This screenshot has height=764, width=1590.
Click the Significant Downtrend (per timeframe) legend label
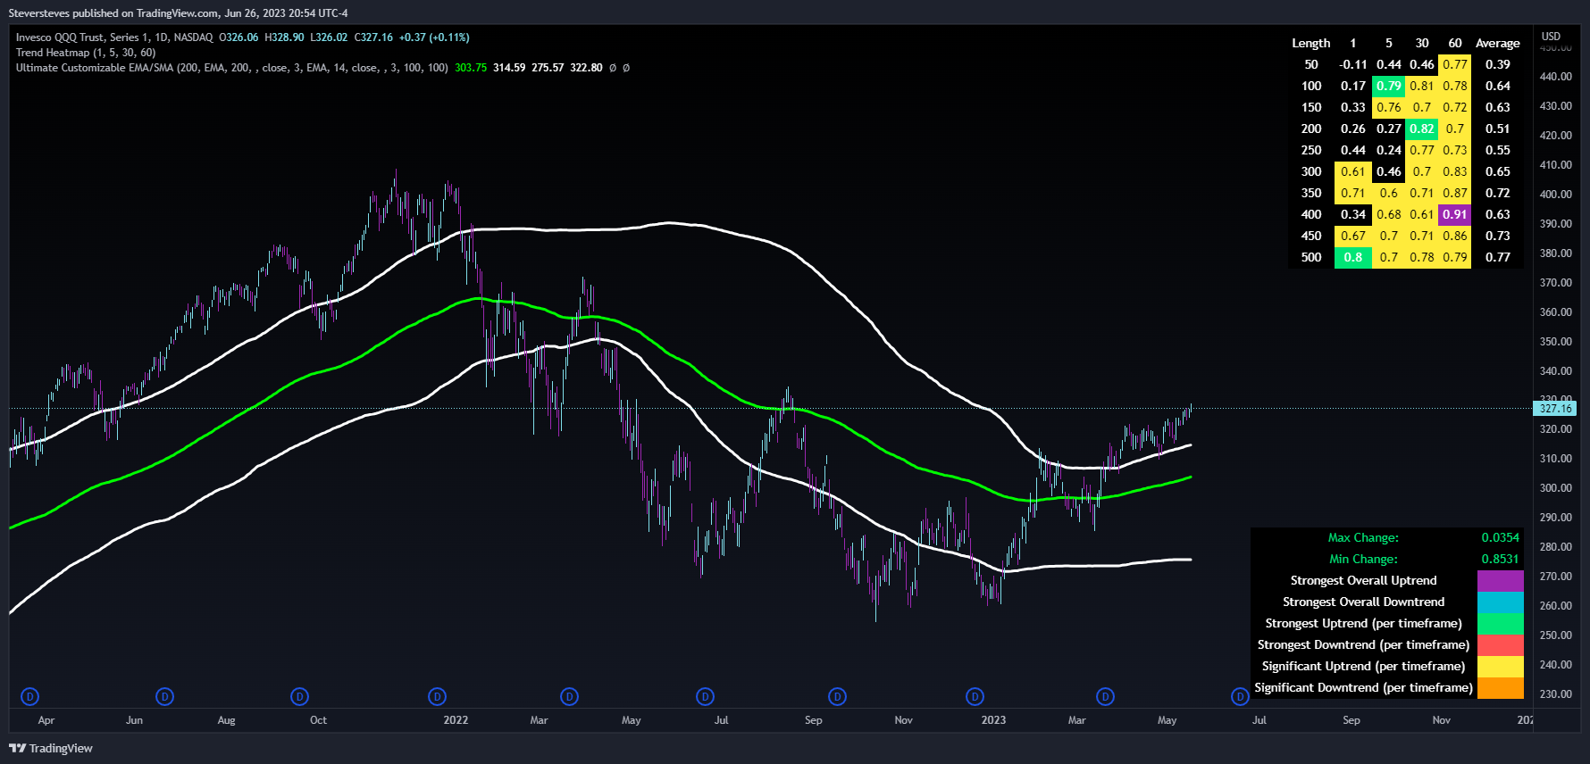1363,687
